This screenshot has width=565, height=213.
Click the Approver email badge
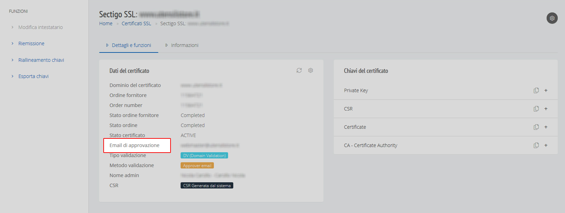tap(197, 166)
